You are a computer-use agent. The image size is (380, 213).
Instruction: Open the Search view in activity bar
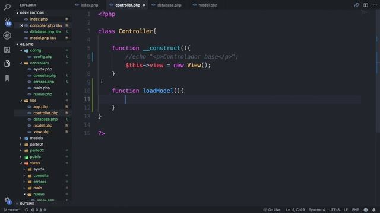[7, 7]
